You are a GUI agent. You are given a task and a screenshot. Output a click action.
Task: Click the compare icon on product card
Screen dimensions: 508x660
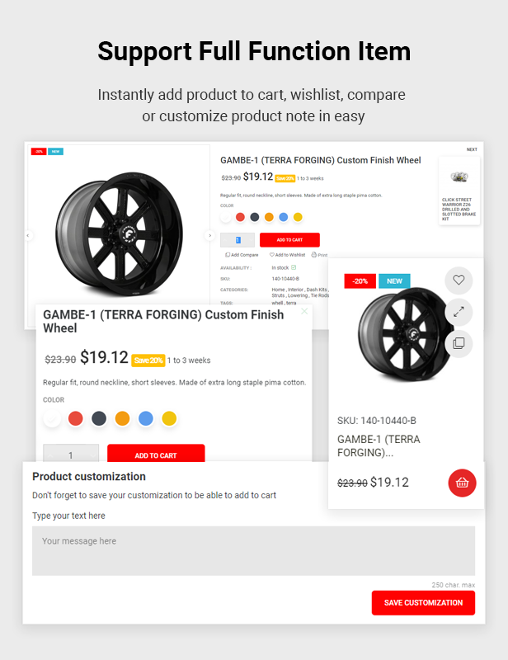coord(459,343)
